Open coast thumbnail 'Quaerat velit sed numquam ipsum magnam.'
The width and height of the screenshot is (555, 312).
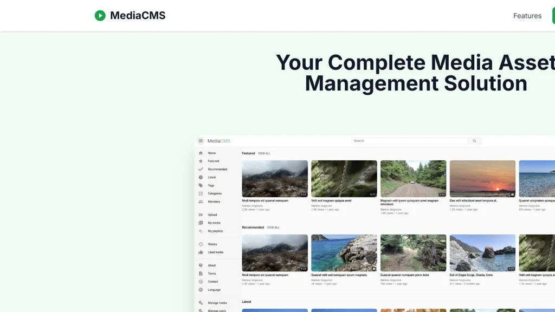coord(344,253)
